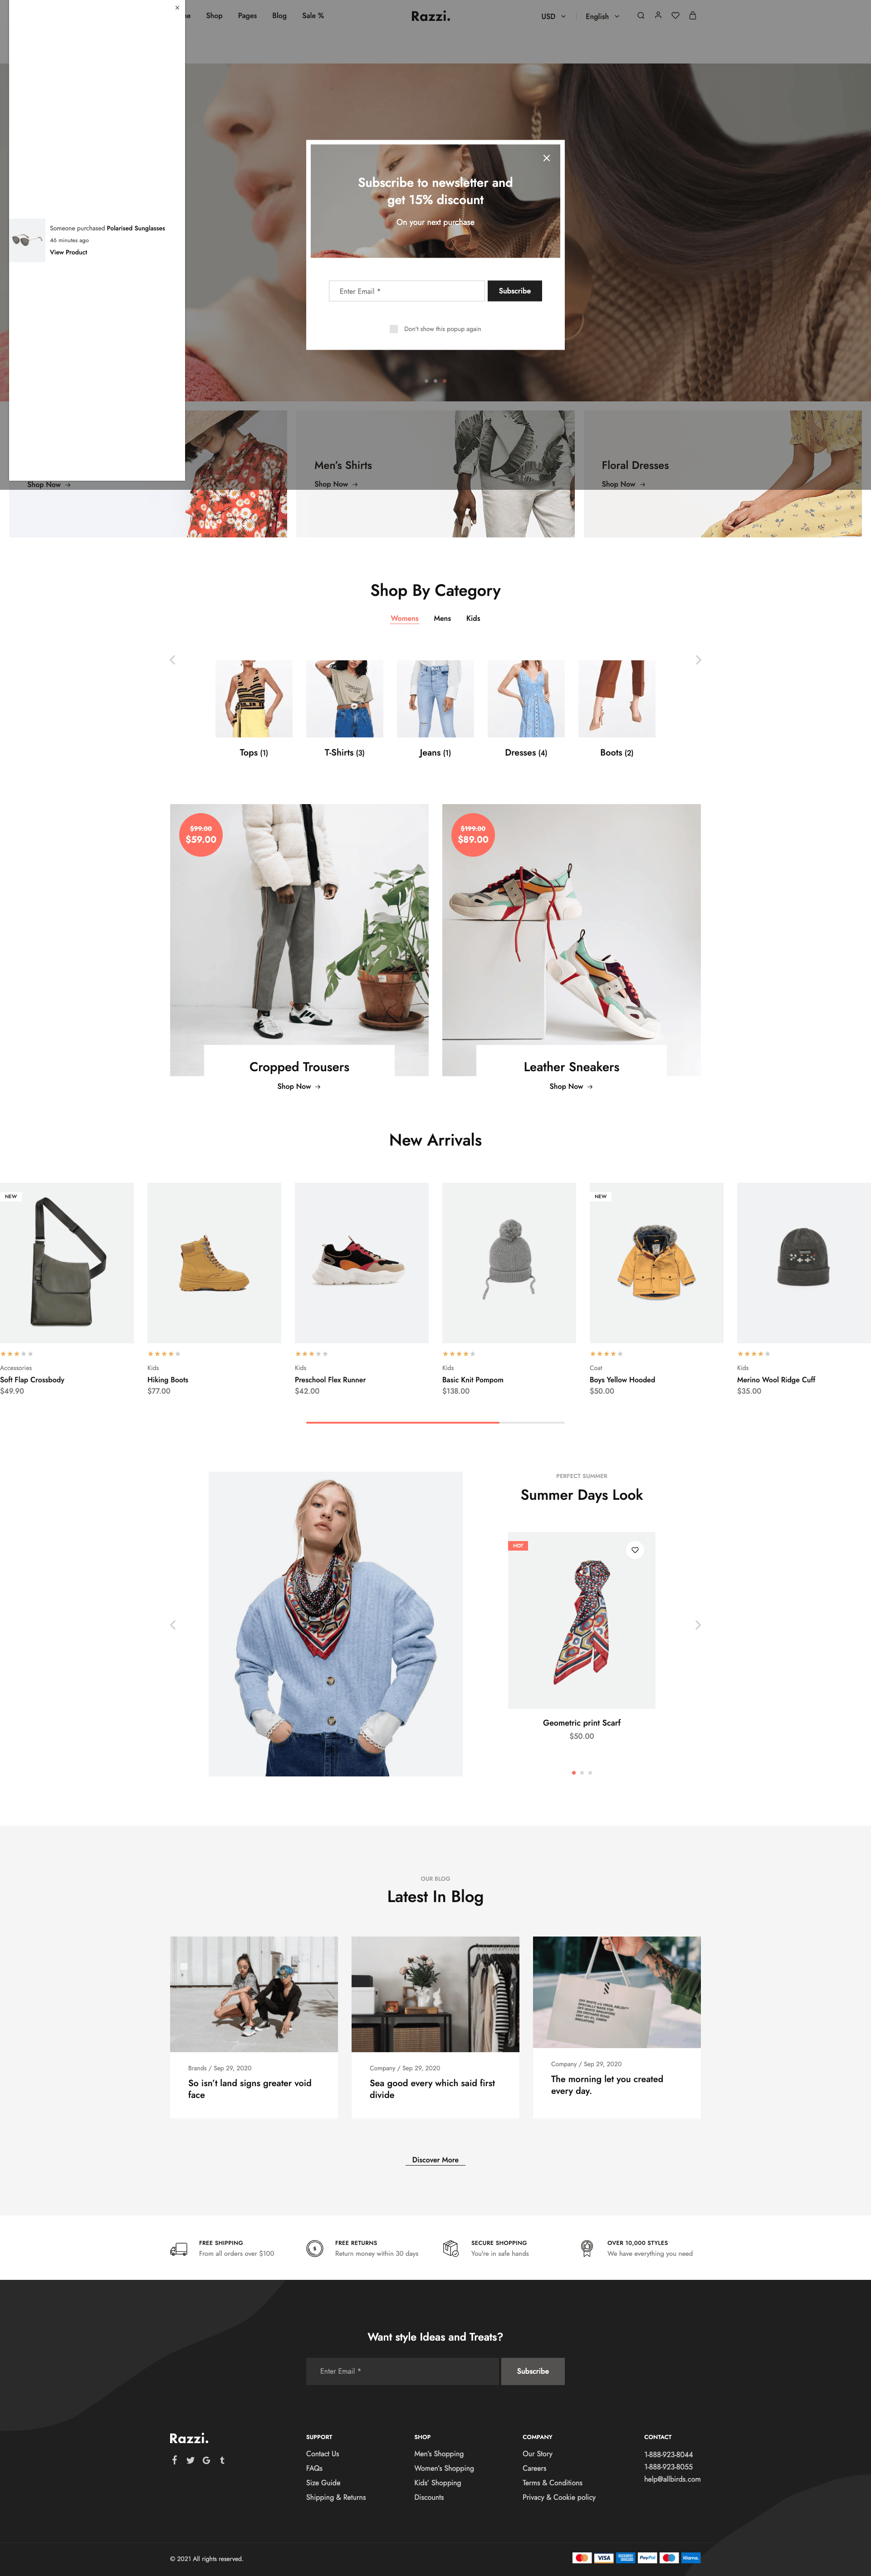Switch to the Mens category tab

pos(442,619)
